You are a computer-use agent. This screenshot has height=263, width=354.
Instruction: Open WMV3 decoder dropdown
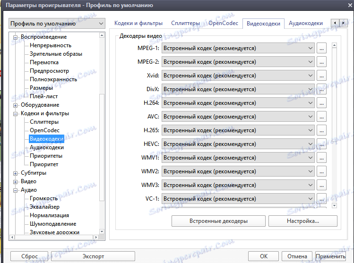pyautogui.click(x=238, y=185)
